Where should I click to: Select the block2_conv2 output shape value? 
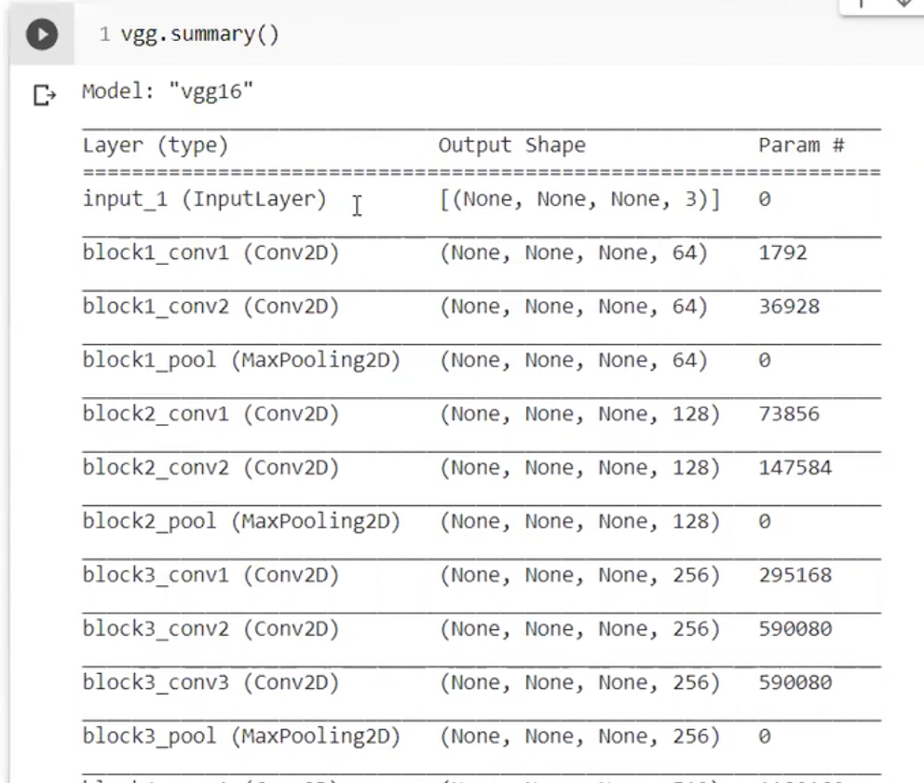pyautogui.click(x=580, y=468)
